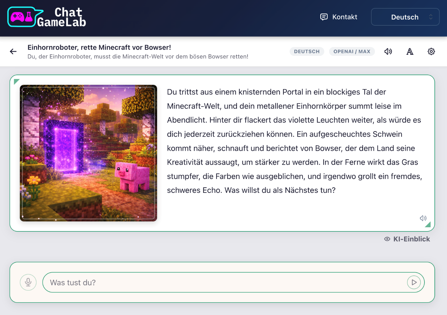
Task: Play the story text aloud via the speaker icon
Action: tap(423, 218)
